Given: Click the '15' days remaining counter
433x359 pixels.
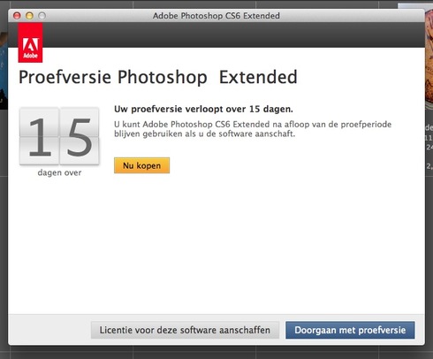Looking at the screenshot, I should pos(59,136).
